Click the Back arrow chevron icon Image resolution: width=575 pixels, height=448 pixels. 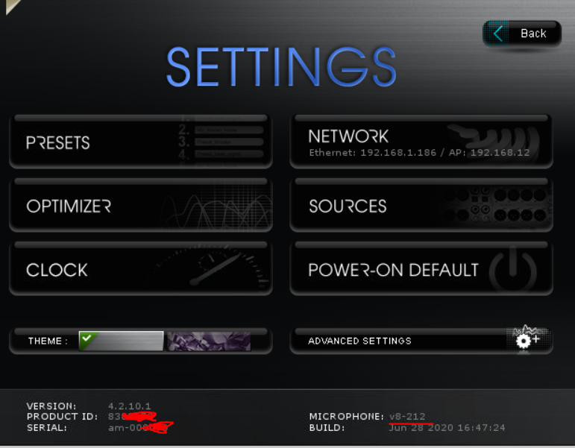(x=497, y=34)
